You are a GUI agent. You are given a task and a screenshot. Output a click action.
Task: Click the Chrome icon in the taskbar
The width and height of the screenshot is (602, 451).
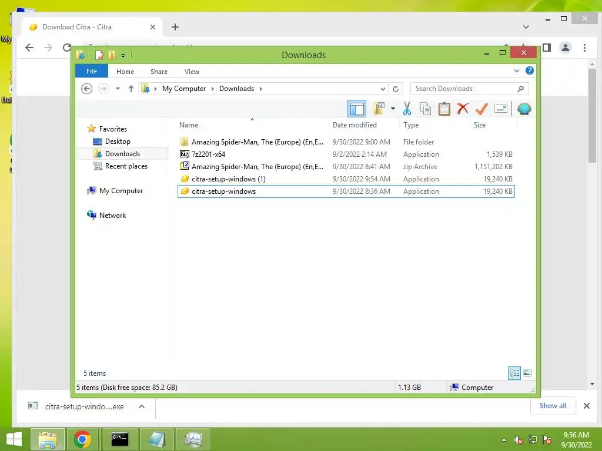pos(82,439)
